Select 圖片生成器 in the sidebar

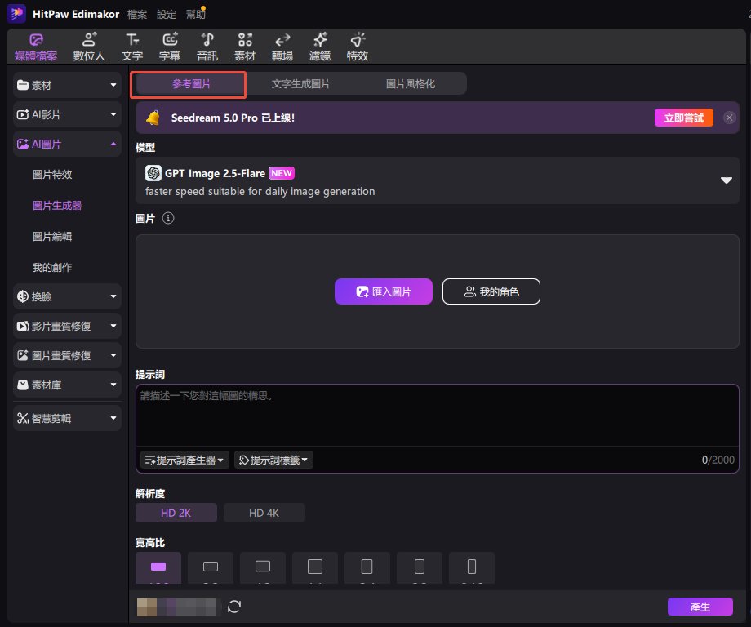(x=57, y=206)
